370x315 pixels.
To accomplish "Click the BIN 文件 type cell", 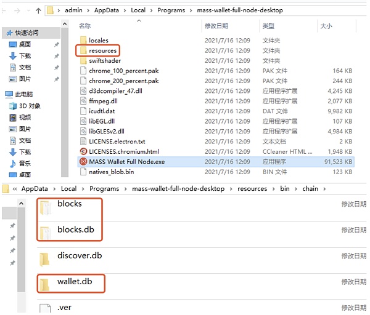I will point(274,172).
